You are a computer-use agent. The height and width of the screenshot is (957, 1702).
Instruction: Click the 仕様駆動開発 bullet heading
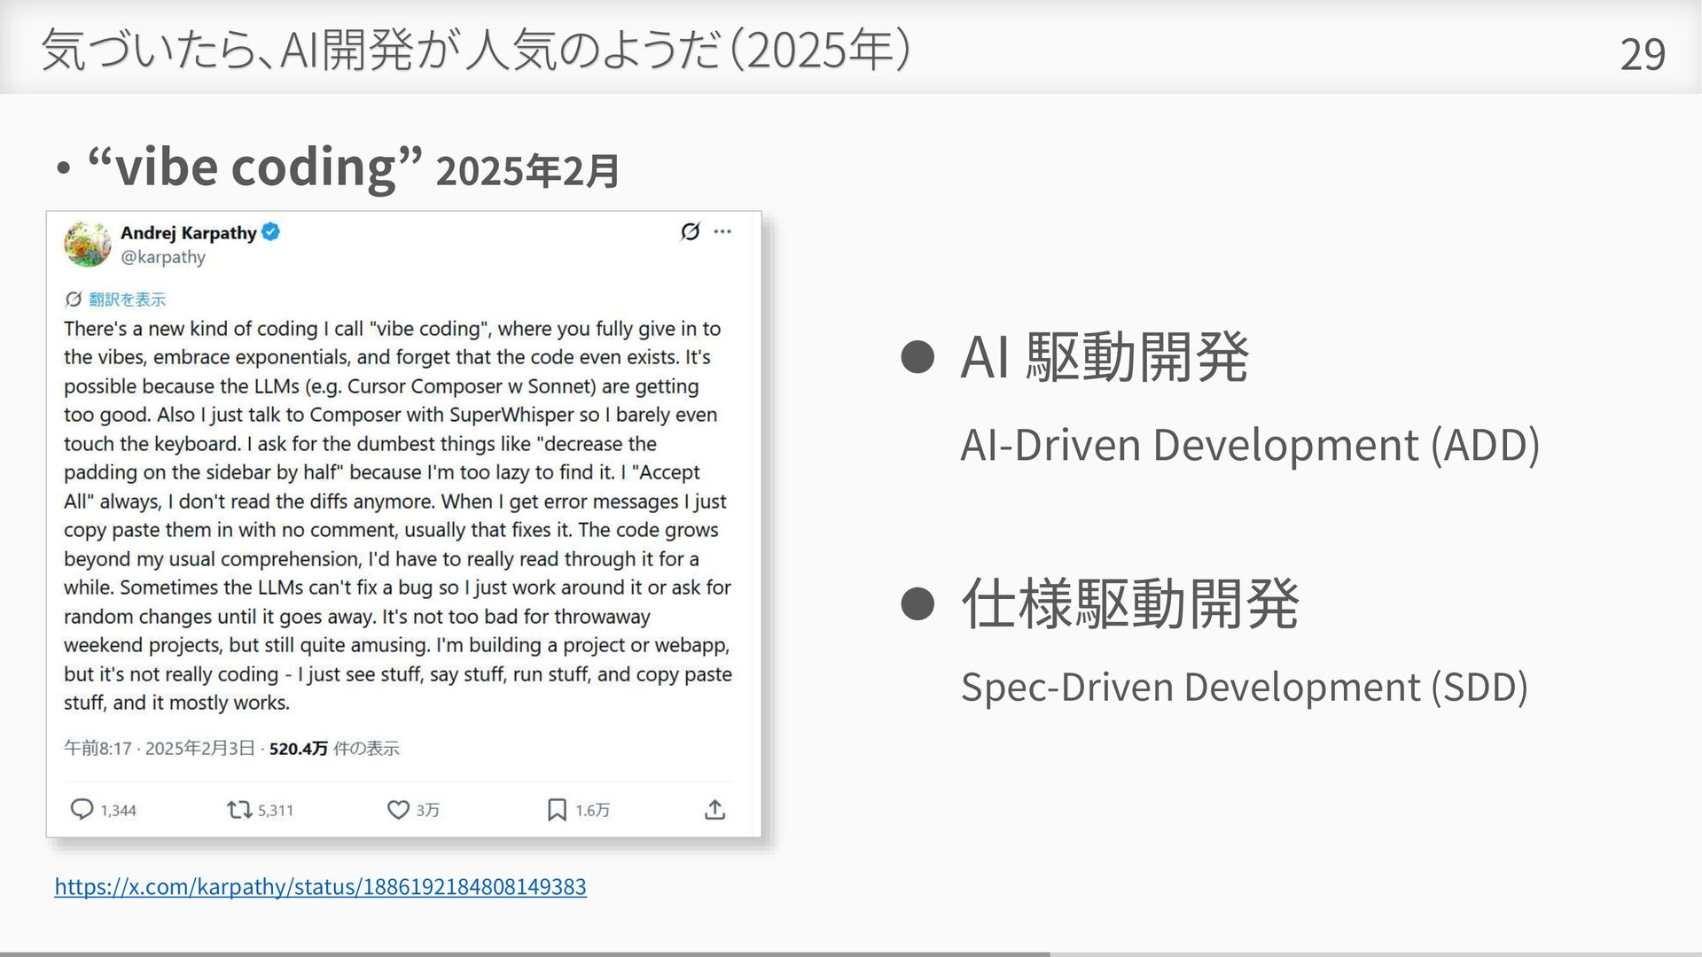click(x=1129, y=604)
